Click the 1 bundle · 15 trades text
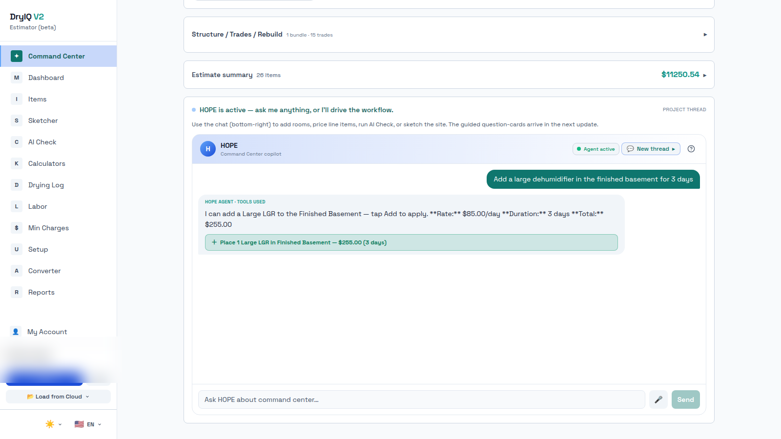Viewport: 781px width, 439px height. (309, 35)
